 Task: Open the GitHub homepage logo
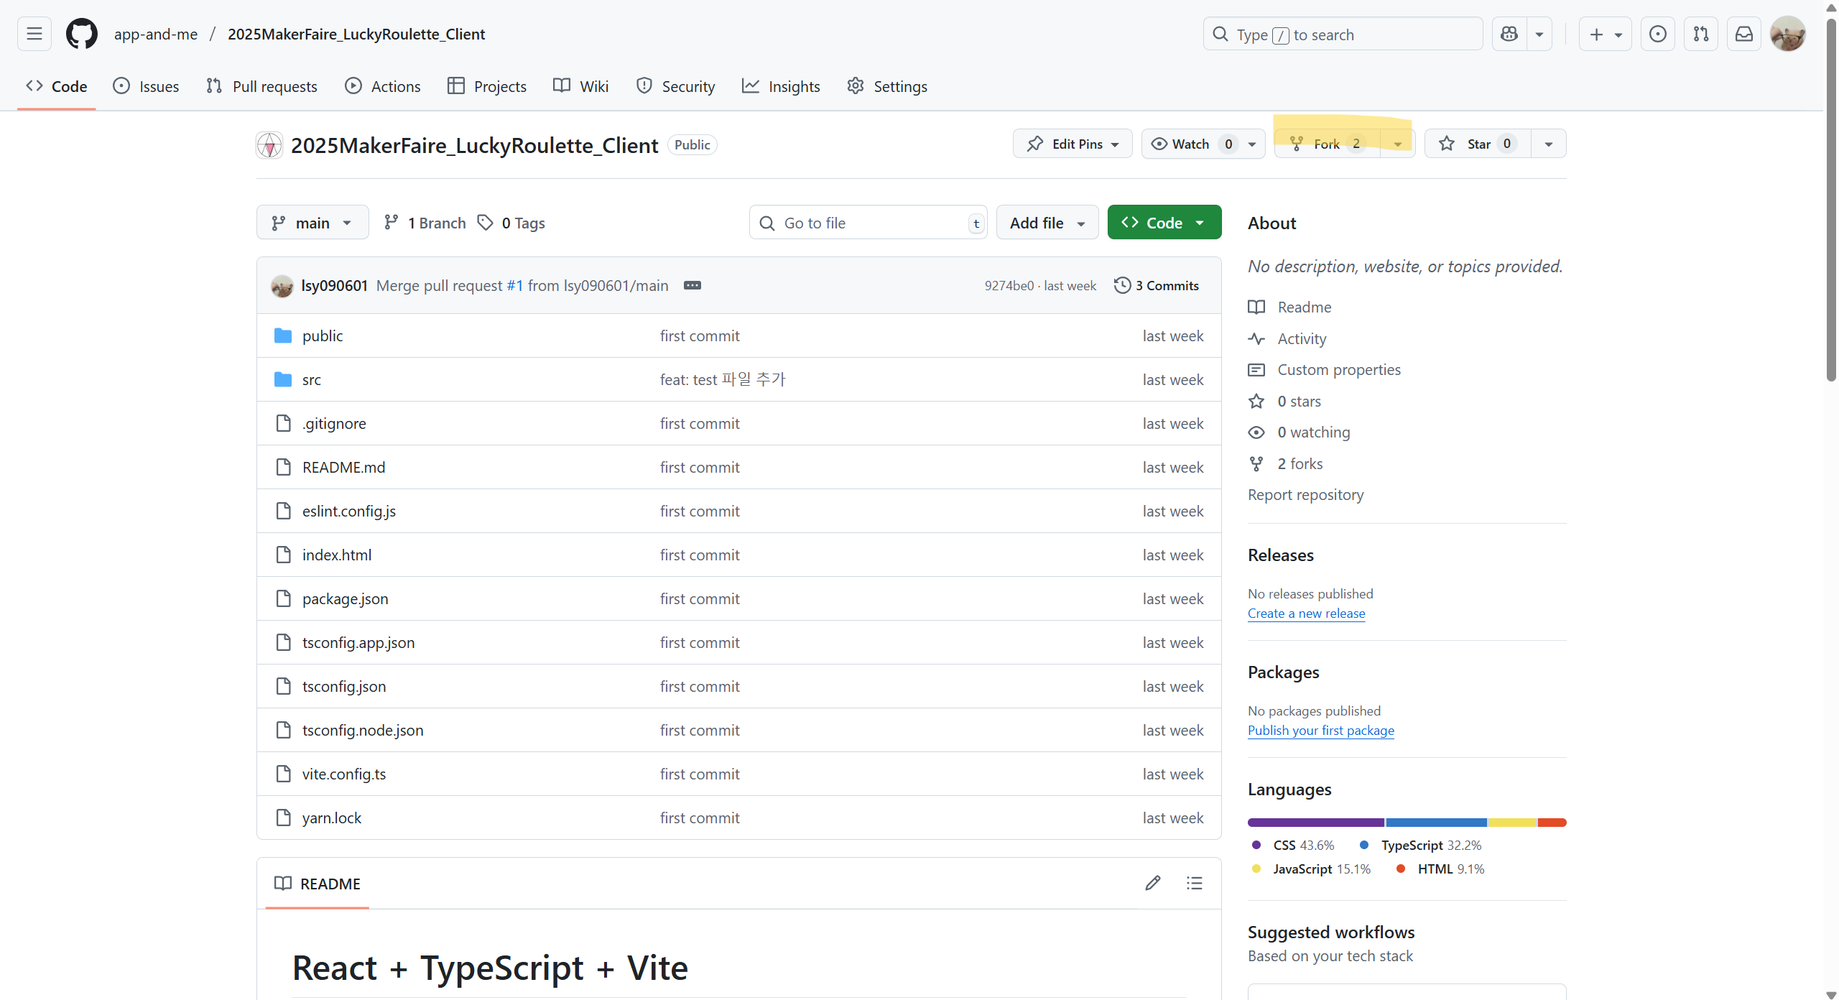click(x=82, y=34)
